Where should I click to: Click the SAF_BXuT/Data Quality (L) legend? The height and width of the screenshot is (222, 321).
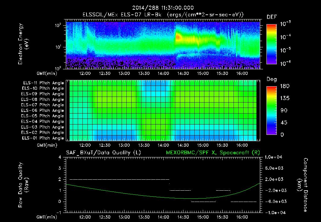(103, 153)
